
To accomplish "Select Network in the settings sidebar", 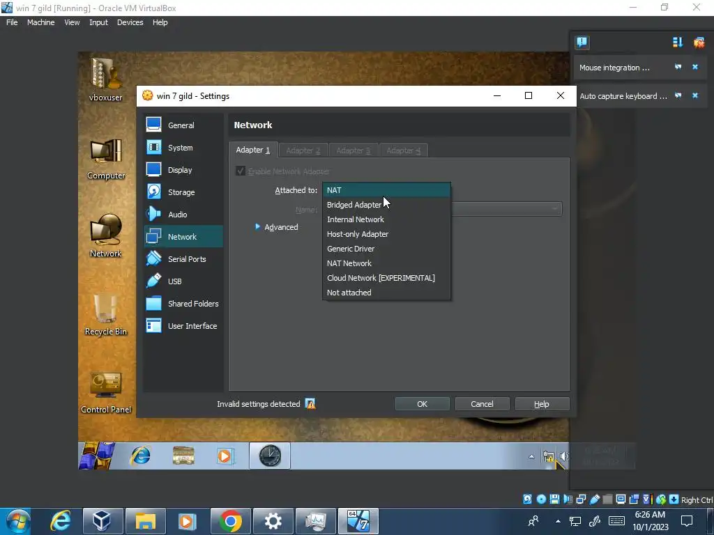I will point(183,237).
